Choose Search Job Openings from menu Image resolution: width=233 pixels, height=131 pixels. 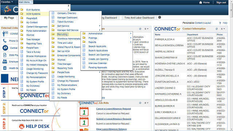99,55
